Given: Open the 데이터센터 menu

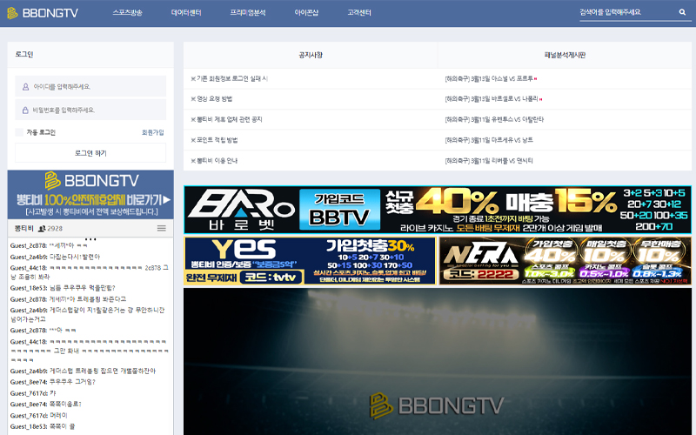Looking at the screenshot, I should 186,12.
